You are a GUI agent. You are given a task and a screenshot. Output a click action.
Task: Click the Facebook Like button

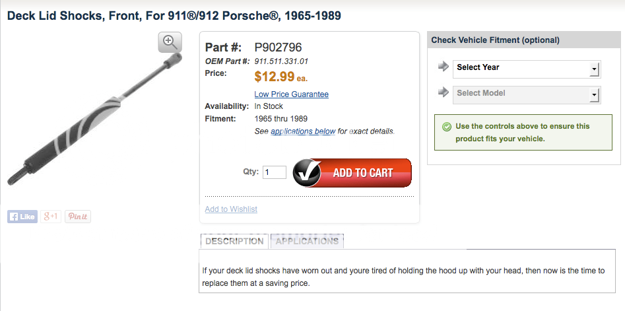coord(22,217)
